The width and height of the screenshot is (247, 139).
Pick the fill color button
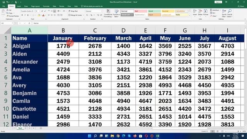coord(39,15)
